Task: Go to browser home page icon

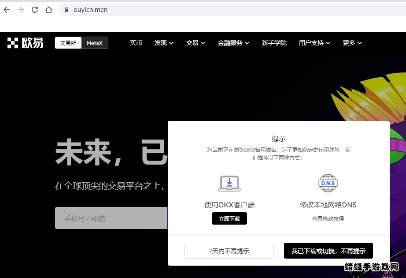Action: (x=49, y=10)
